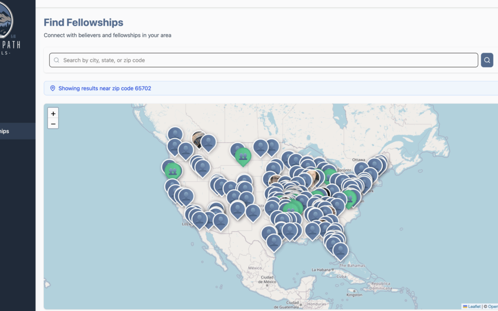Select the Fellowships item in the sidebar

[9, 131]
